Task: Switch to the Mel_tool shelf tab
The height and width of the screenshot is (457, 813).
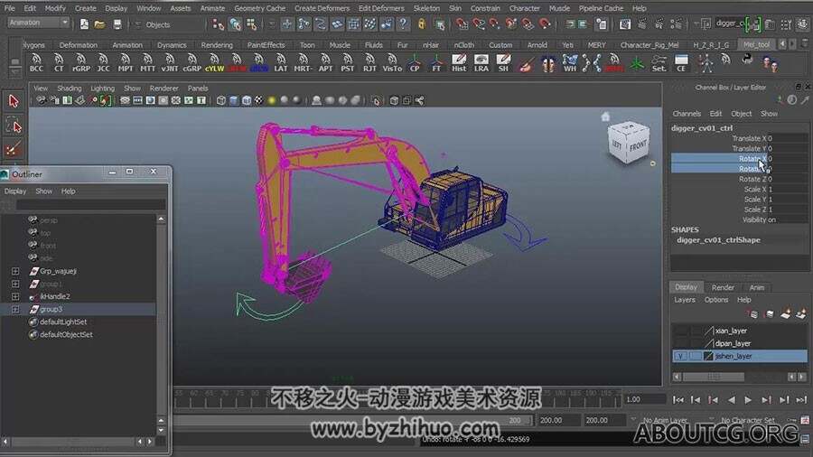Action: [756, 44]
